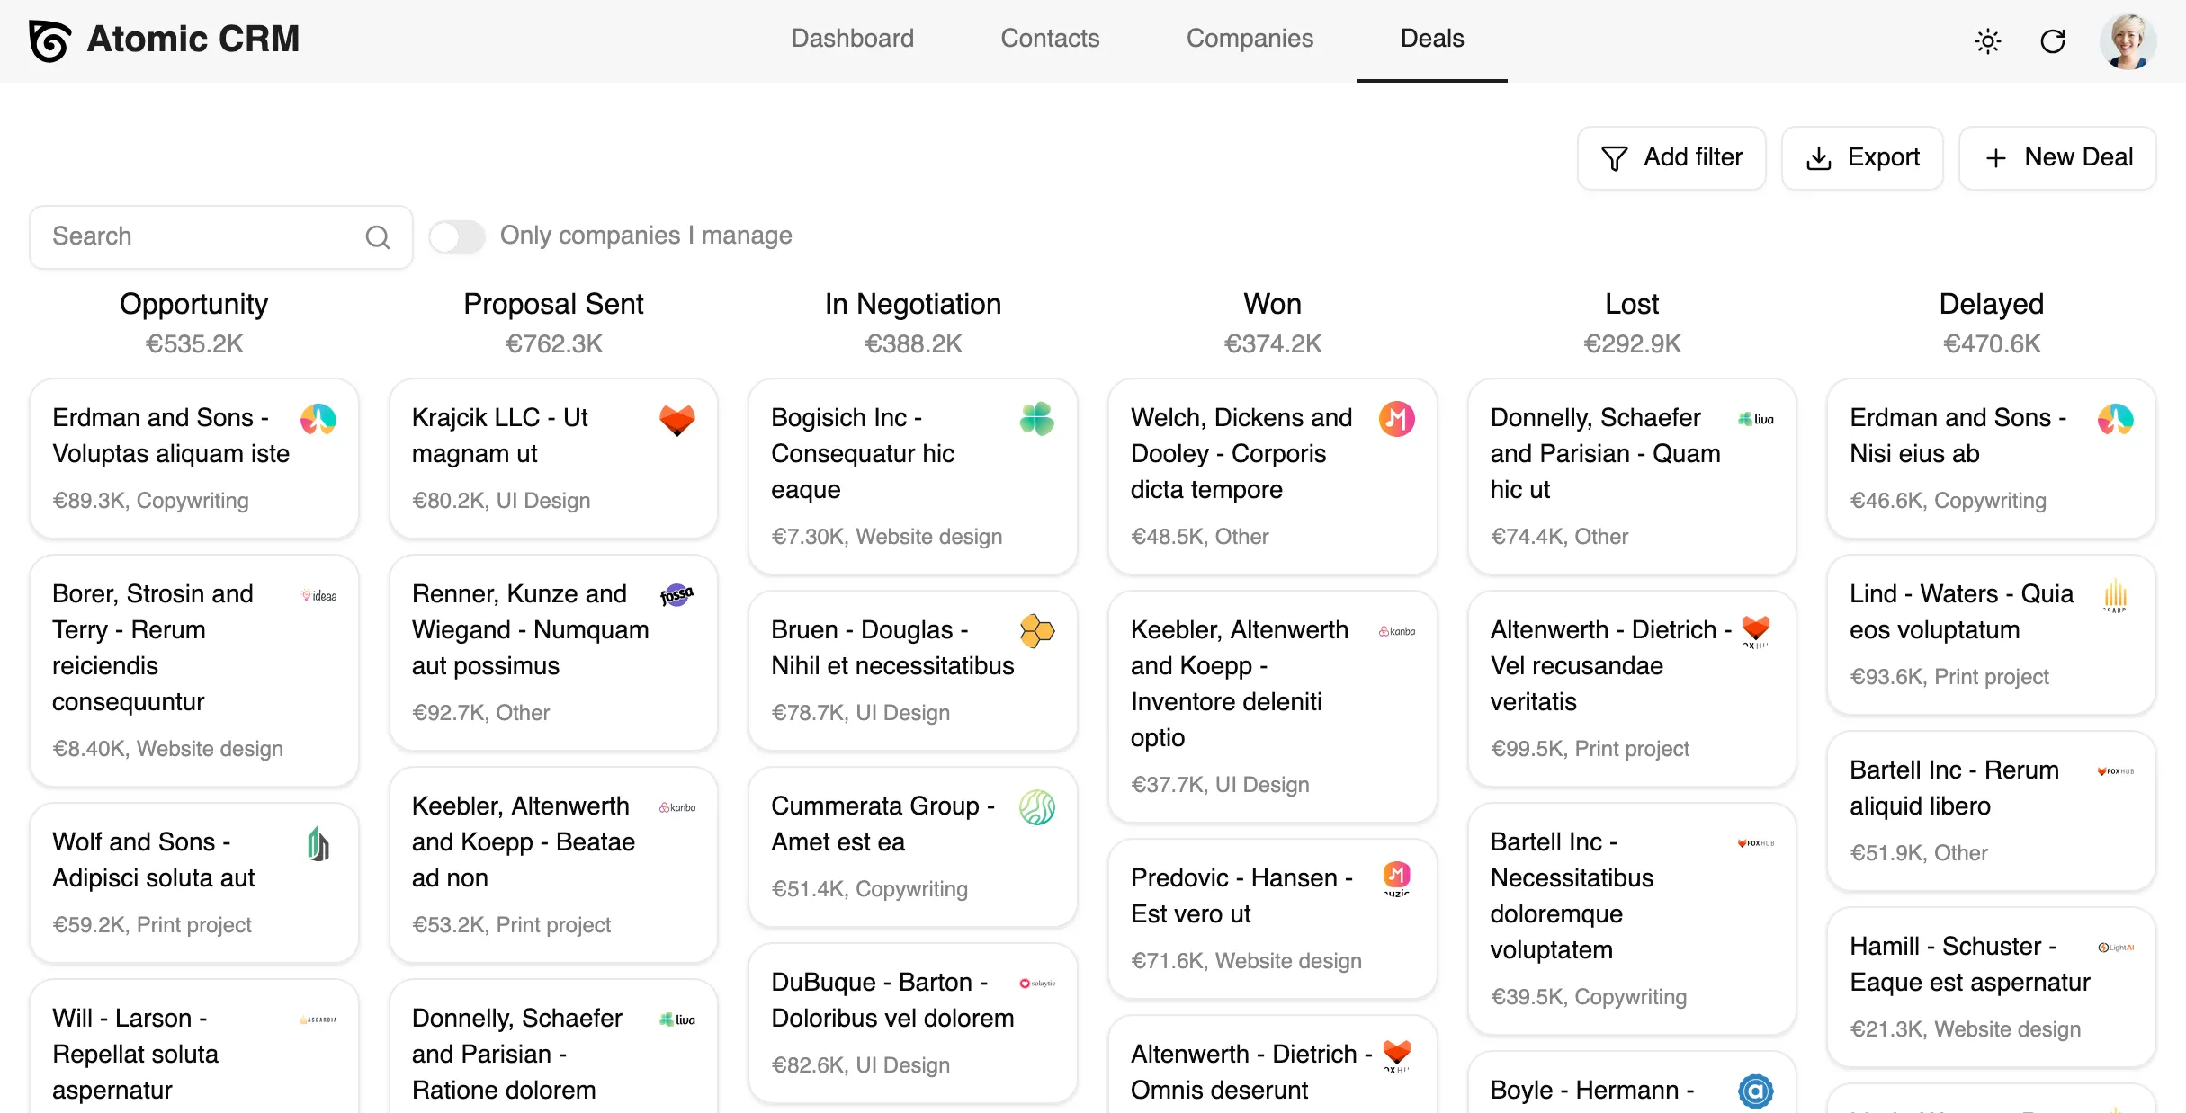Click the ideaa logo on Borer, Strosin deal
This screenshot has height=1113, width=2186.
(x=318, y=595)
